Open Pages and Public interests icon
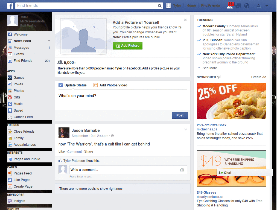This screenshot has height=210, width=280. point(10,159)
